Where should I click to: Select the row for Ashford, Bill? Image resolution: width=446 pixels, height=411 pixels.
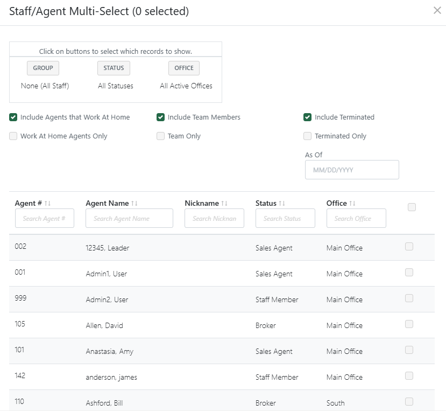pos(409,402)
